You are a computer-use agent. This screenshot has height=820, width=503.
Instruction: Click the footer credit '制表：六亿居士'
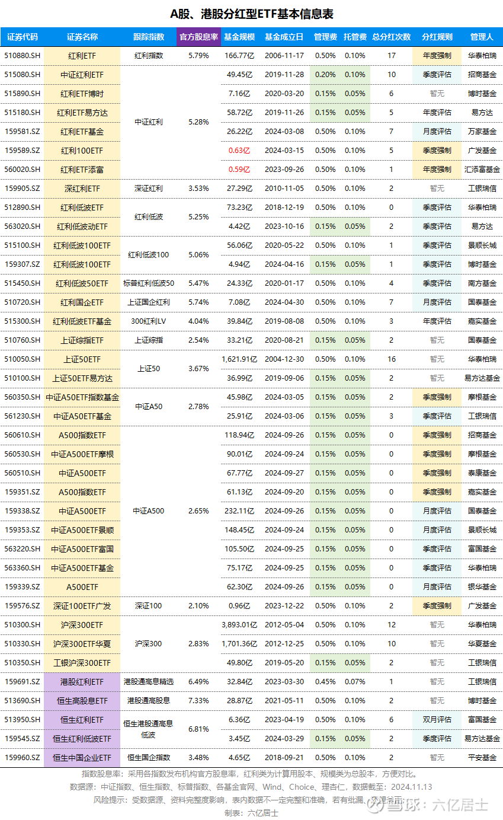[x=251, y=813]
